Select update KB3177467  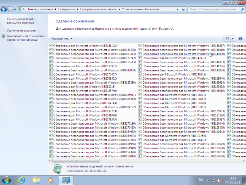tap(85, 74)
